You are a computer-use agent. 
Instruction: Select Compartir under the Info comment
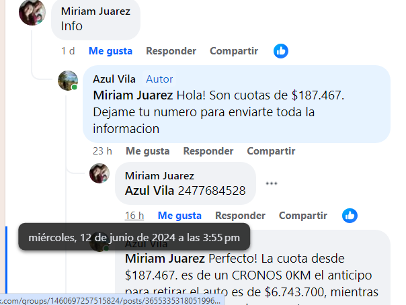(234, 51)
